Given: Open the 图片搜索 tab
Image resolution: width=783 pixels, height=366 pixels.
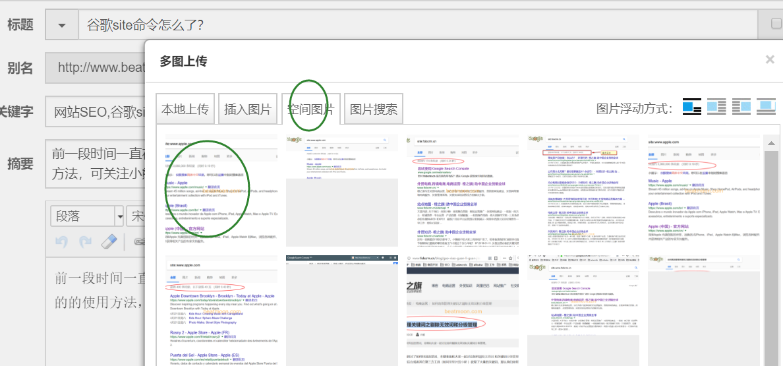Looking at the screenshot, I should (x=374, y=109).
